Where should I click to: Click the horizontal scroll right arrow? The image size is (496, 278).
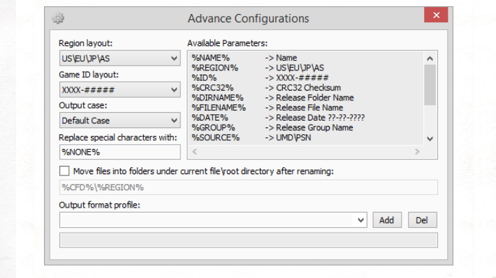point(417,152)
